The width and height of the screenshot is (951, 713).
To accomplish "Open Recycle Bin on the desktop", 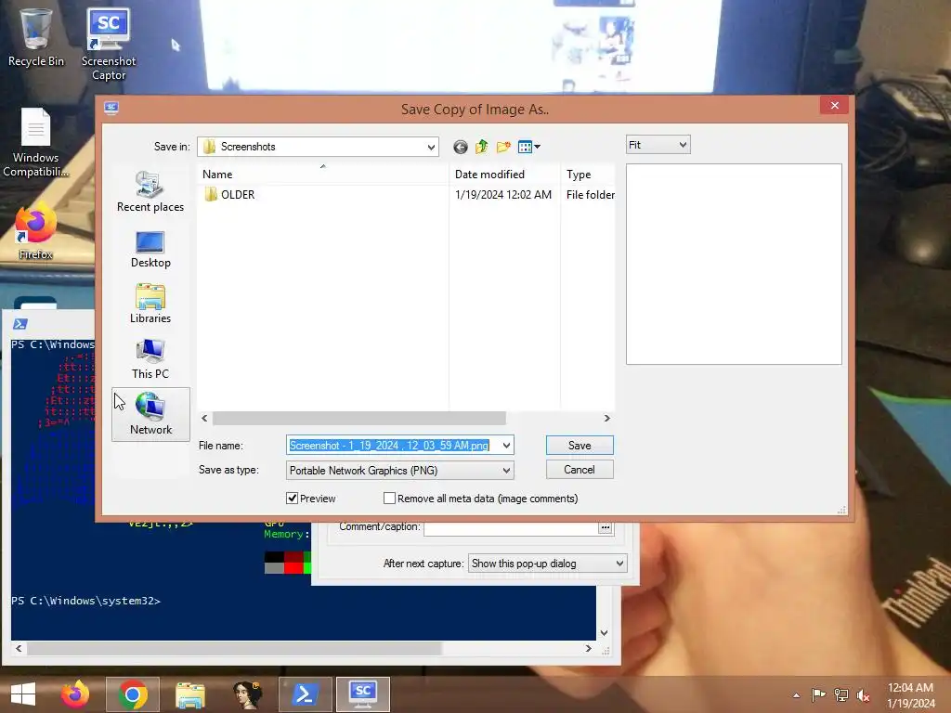I will 35,36.
